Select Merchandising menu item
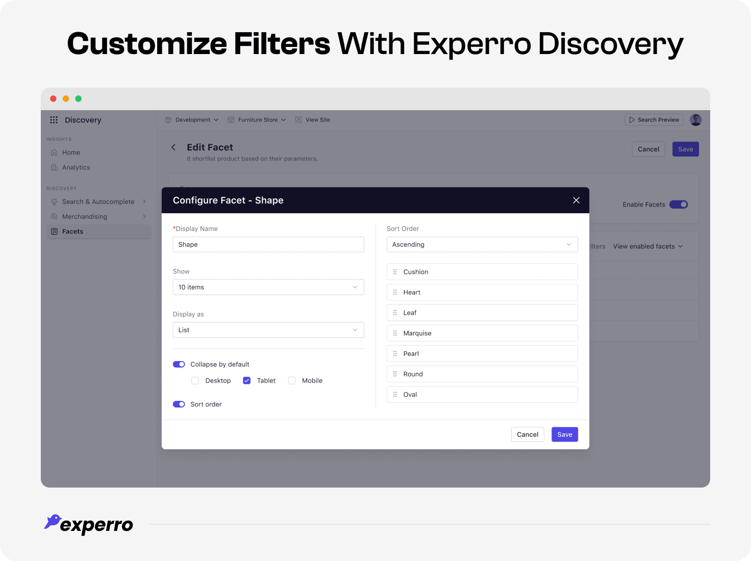Viewport: 751px width, 561px height. pos(98,217)
